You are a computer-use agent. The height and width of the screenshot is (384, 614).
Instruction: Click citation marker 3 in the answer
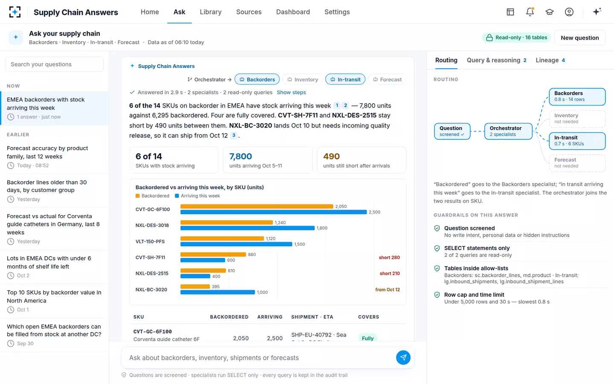pos(234,135)
